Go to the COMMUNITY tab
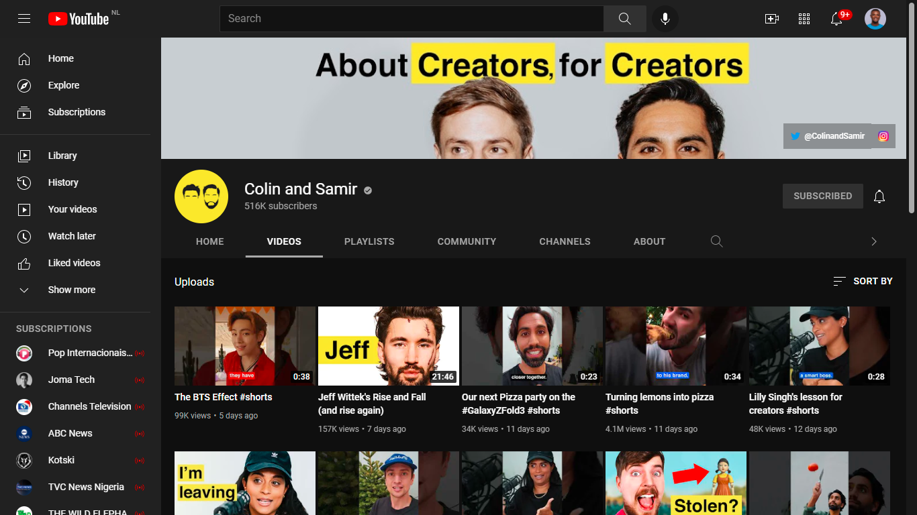The image size is (917, 515). [467, 241]
